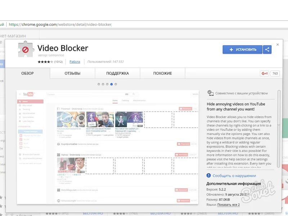This screenshot has width=288, height=216.
Task: Click the star rating for Video Blocker
Action: 45,62
